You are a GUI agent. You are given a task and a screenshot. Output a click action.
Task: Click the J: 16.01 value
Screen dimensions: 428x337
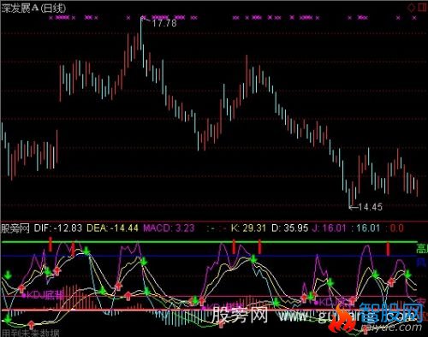(330, 228)
